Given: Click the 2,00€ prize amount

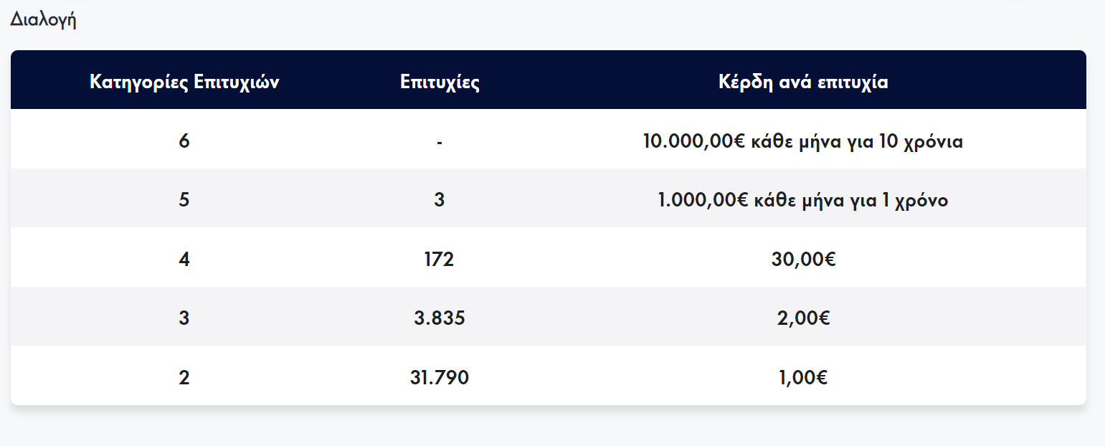Looking at the screenshot, I should [x=803, y=318].
